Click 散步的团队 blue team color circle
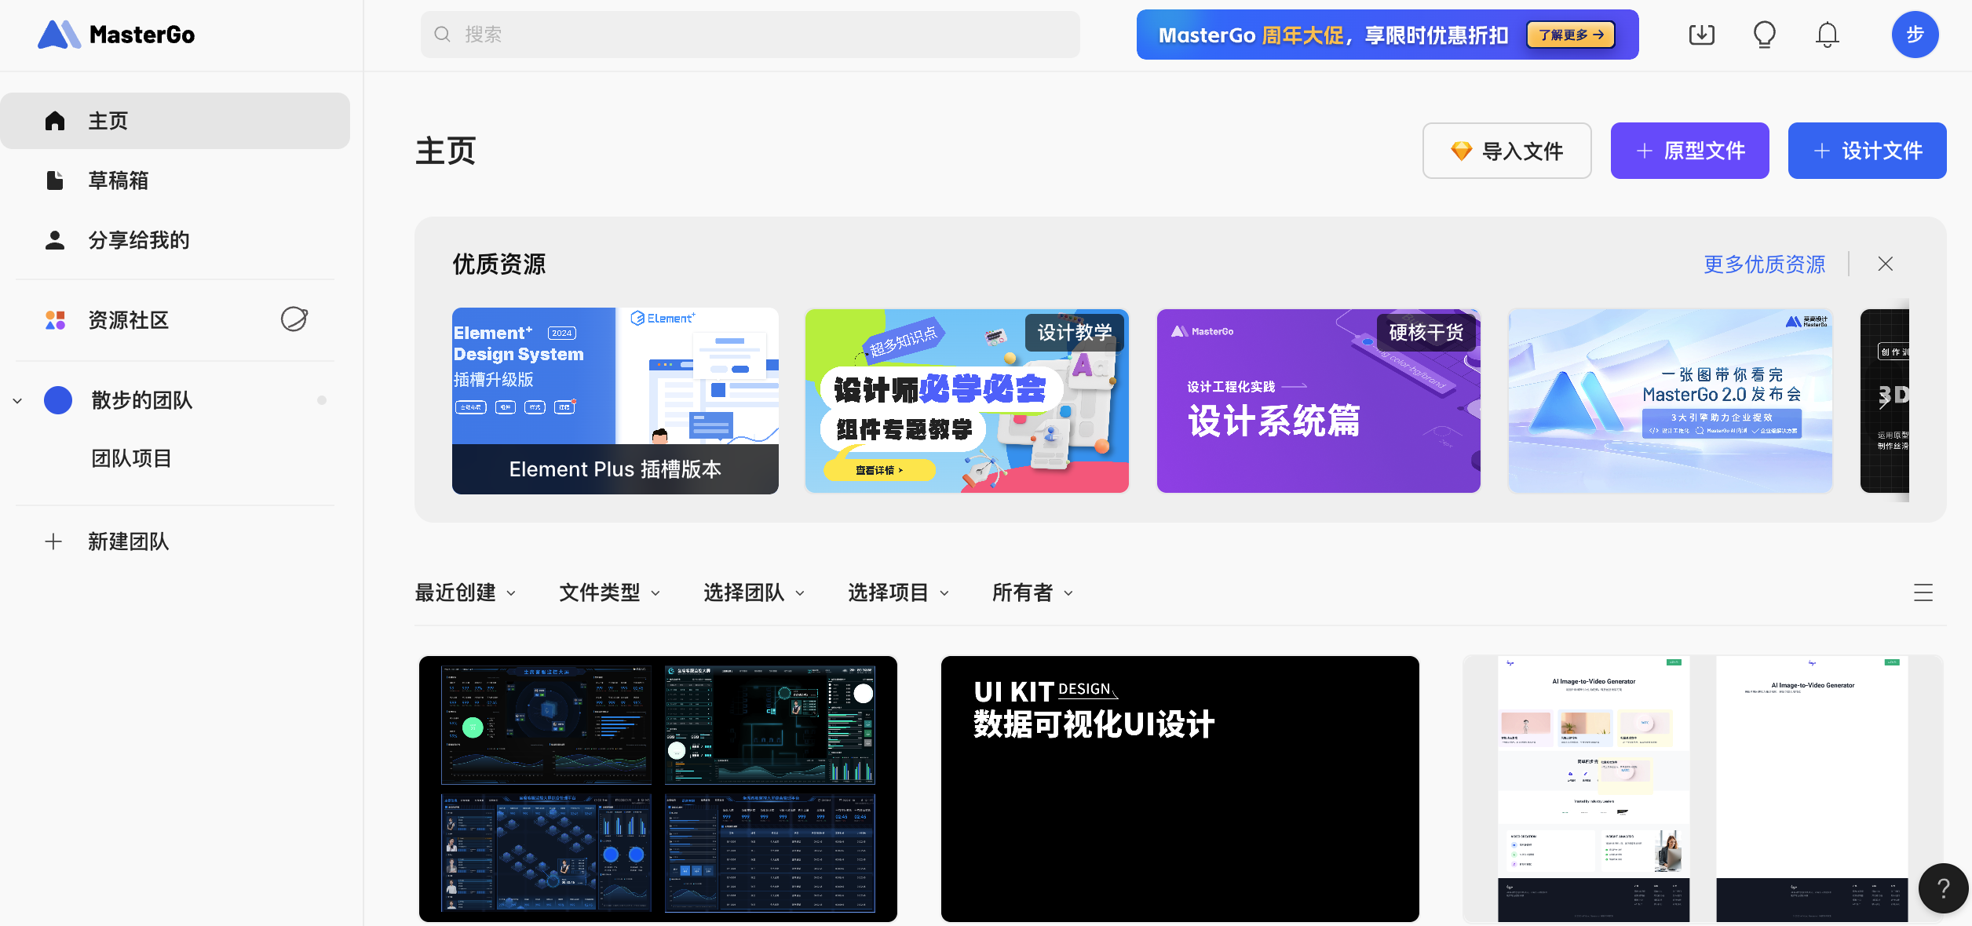The height and width of the screenshot is (926, 1972). pos(58,400)
